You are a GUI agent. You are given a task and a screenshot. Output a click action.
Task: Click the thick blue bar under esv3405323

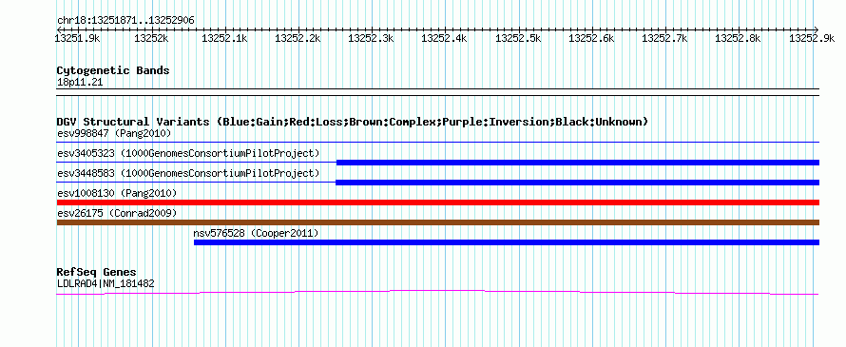pos(578,163)
